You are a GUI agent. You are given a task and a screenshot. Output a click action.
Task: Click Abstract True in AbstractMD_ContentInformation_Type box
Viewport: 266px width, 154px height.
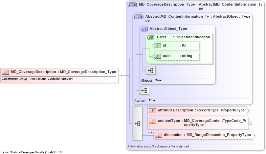tap(145, 100)
